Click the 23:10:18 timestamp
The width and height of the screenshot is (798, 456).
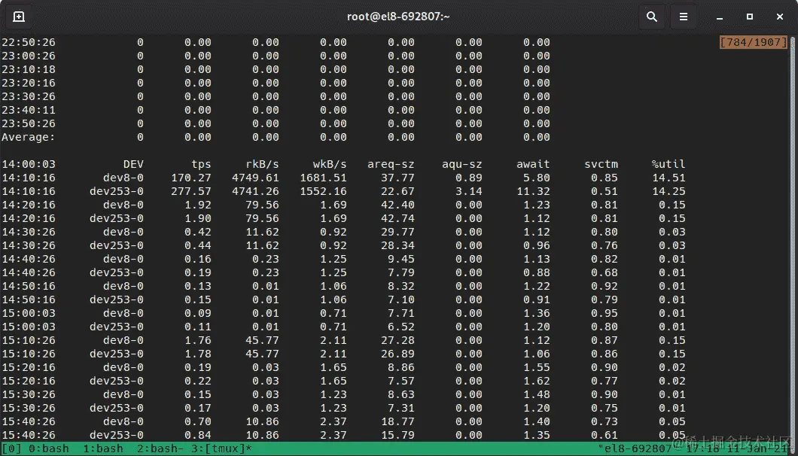(x=29, y=69)
